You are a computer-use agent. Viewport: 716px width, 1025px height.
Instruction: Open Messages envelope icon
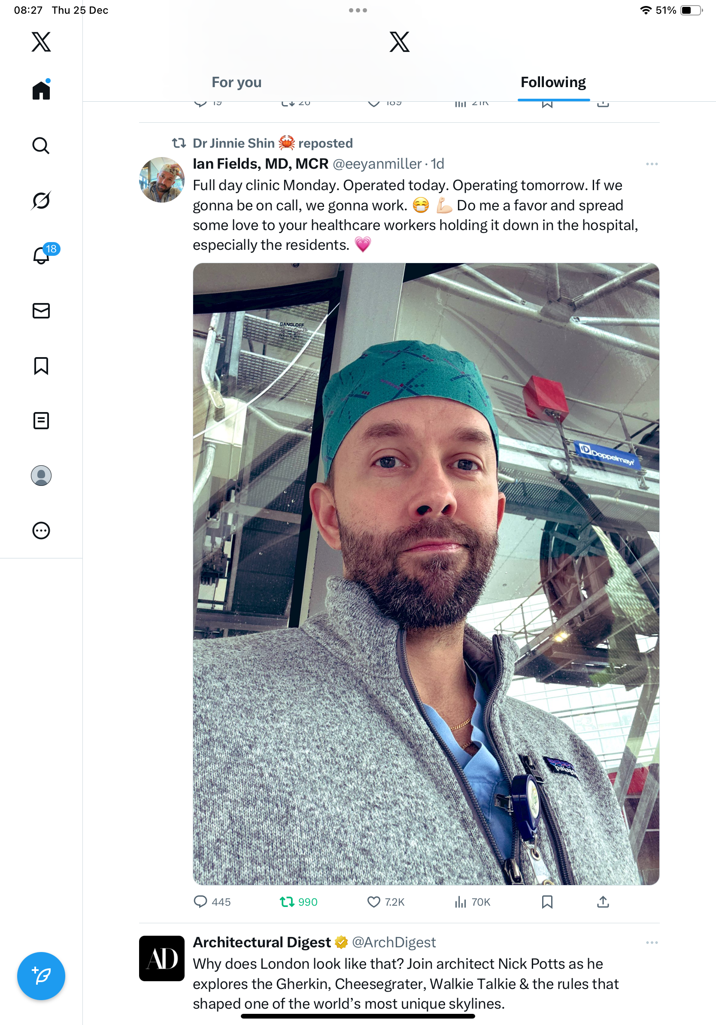pos(41,311)
